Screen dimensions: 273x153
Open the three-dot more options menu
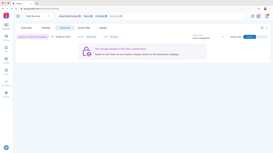pos(267,28)
